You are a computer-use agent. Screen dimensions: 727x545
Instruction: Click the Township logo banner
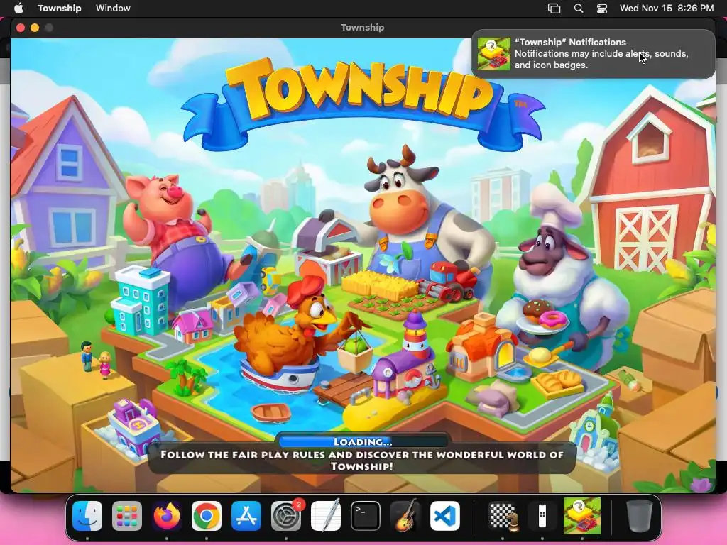click(x=363, y=104)
